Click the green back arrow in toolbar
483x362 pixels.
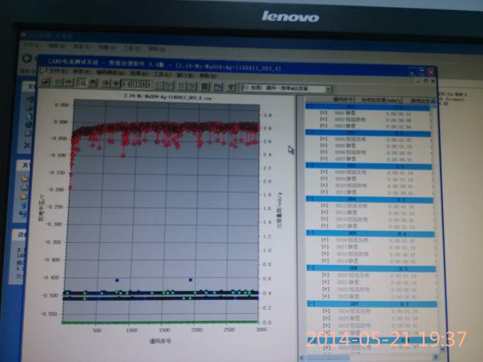(x=58, y=82)
